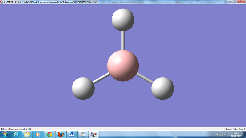This screenshot has width=246, height=138.
Task: Click the GaussView taskbar icon
Action: pos(93,134)
